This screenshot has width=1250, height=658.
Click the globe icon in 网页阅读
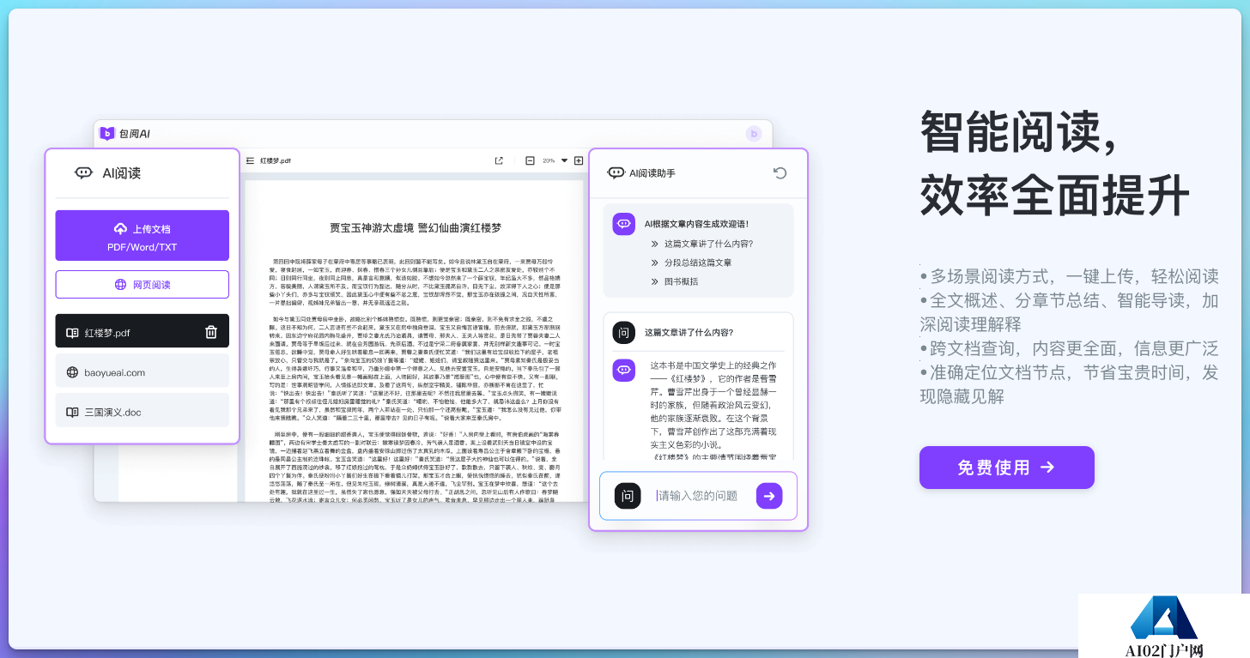[x=120, y=285]
